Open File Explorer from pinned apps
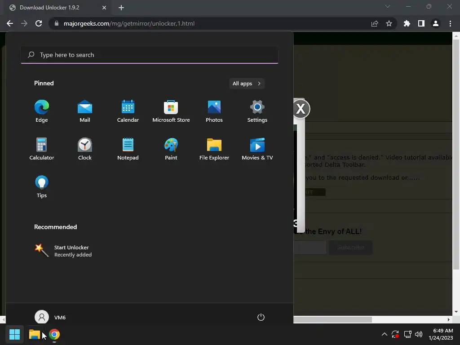Viewport: 460px width, 345px height. point(214,149)
